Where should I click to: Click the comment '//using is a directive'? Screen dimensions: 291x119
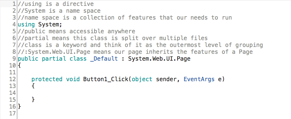click(x=56, y=4)
